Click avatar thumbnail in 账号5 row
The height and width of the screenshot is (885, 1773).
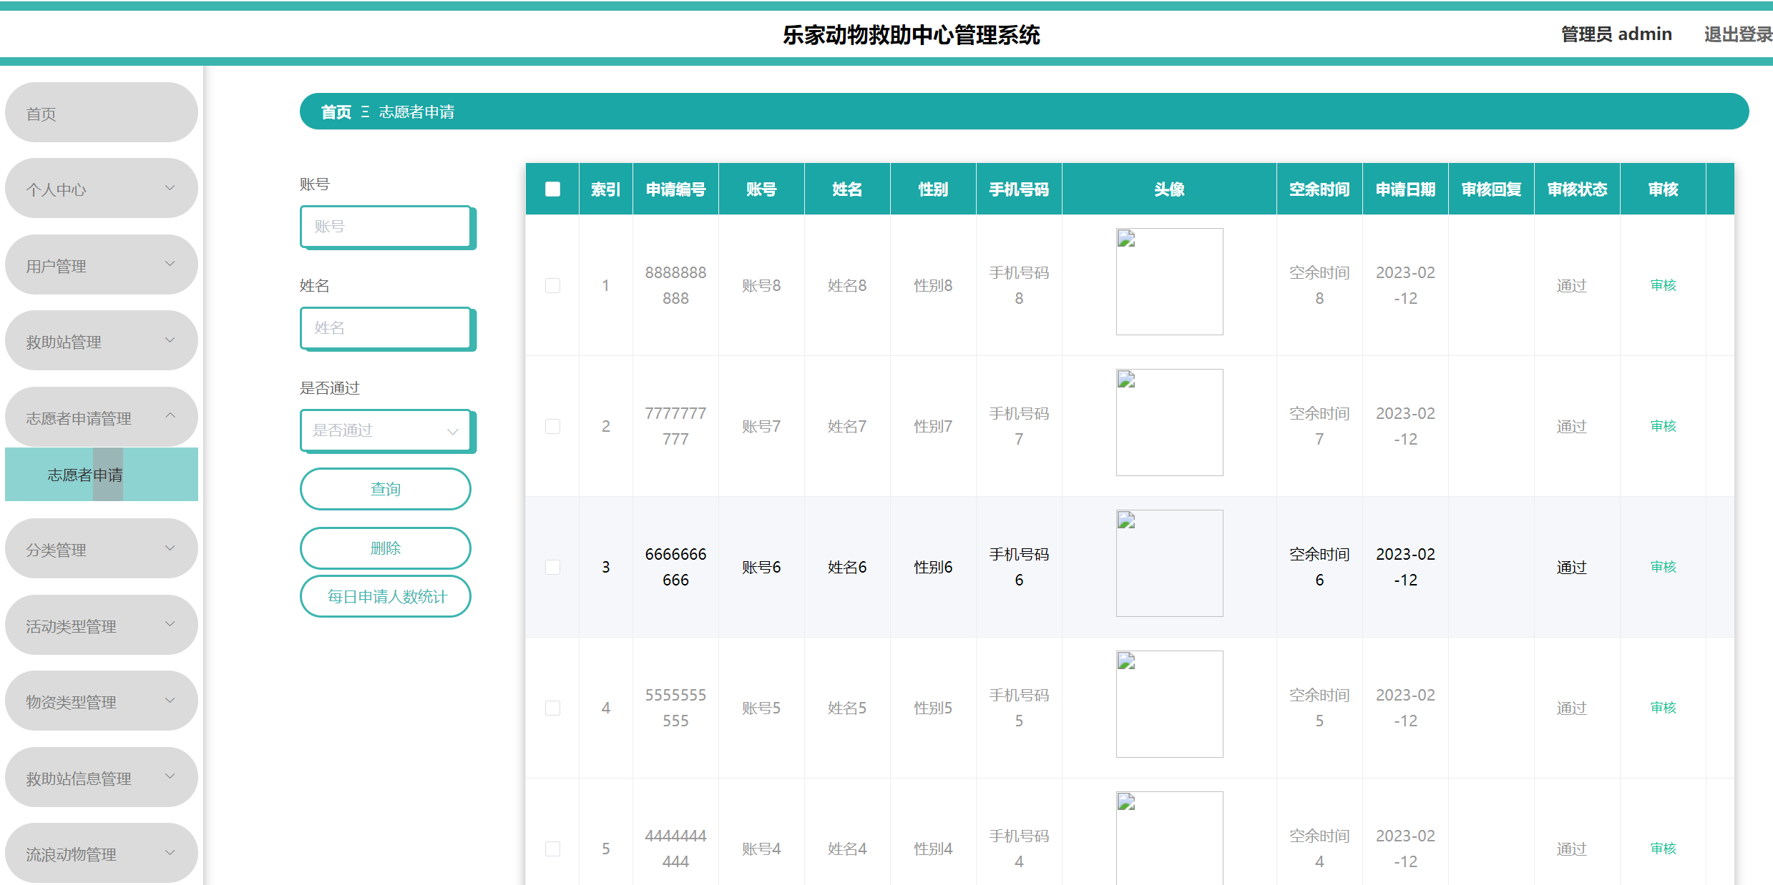[1169, 704]
